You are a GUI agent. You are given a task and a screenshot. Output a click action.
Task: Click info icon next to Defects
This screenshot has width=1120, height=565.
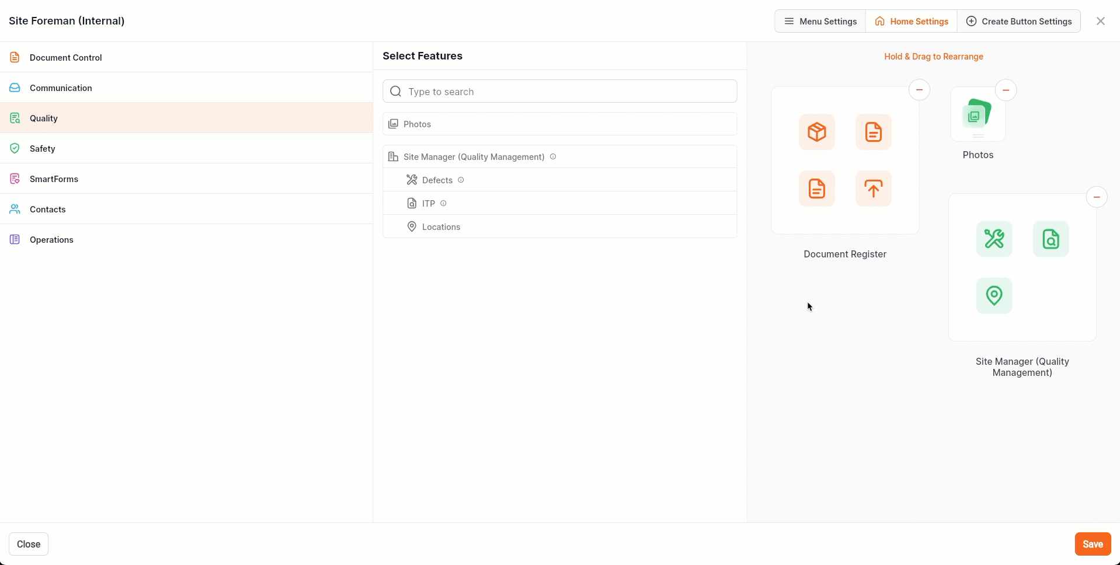tap(461, 180)
